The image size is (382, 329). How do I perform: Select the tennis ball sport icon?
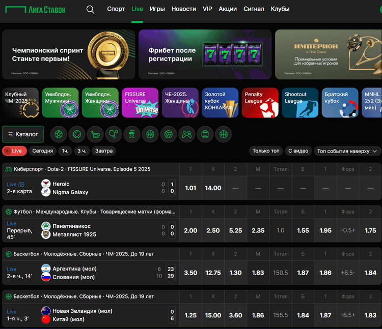pyautogui.click(x=77, y=135)
